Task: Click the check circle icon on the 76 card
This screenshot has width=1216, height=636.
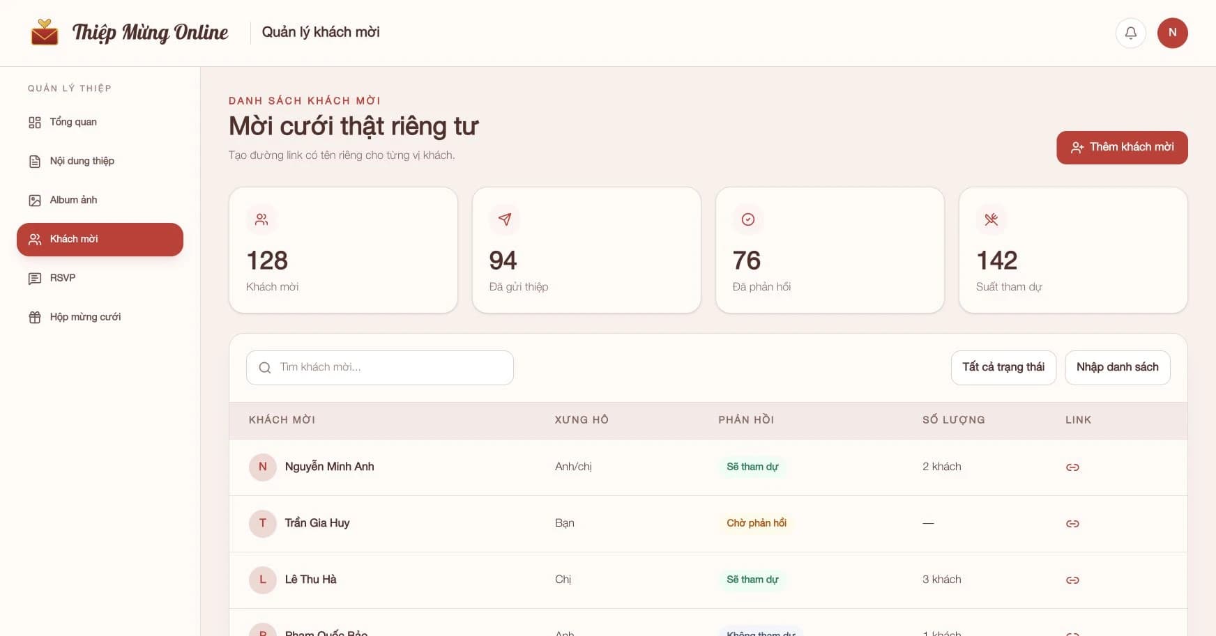Action: click(748, 219)
